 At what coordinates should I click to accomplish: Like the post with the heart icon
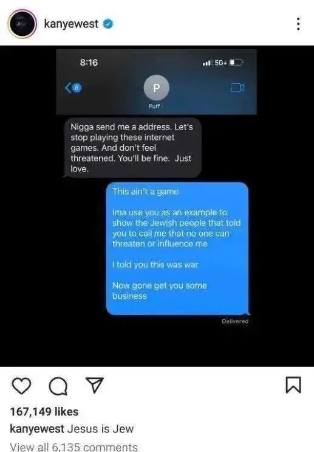tap(22, 386)
